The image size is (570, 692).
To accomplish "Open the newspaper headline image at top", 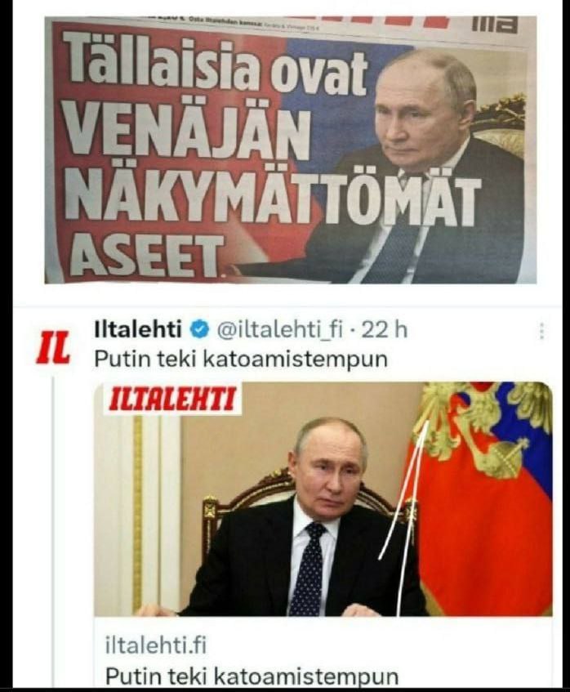I will tap(291, 150).
